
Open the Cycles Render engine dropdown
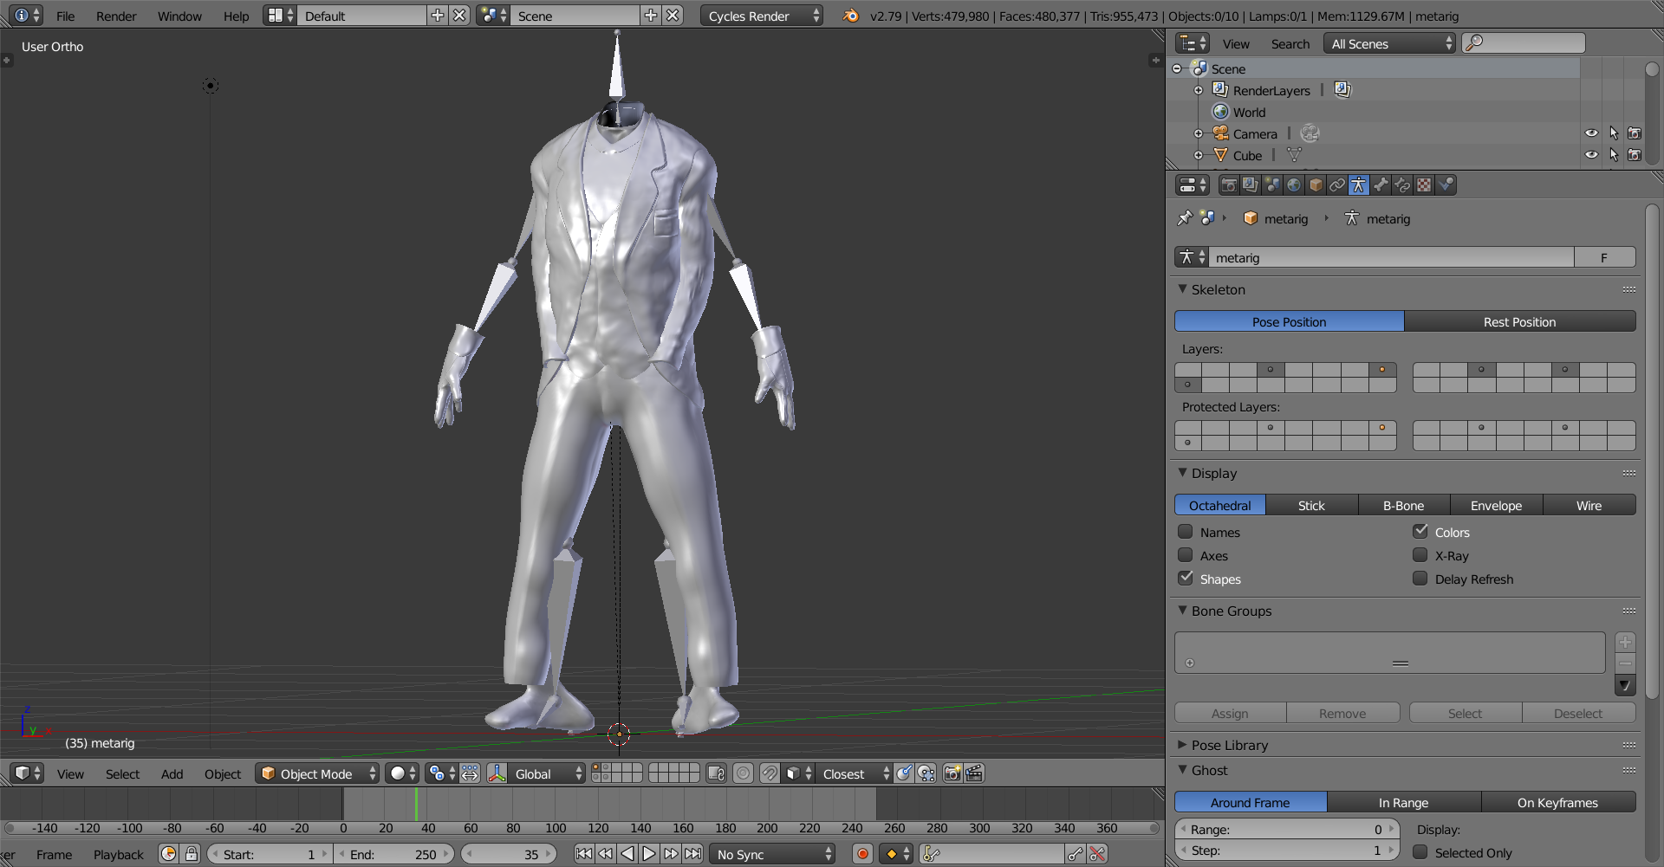pos(760,16)
